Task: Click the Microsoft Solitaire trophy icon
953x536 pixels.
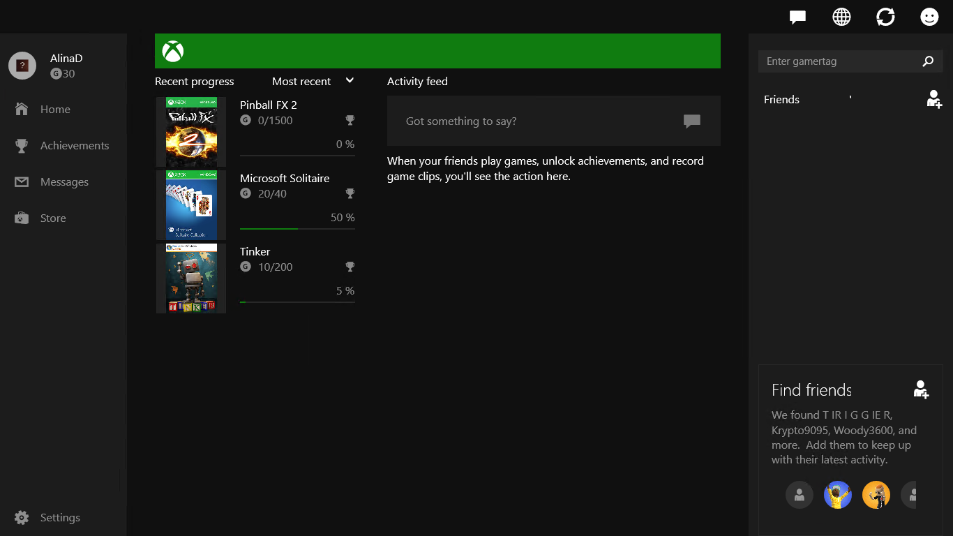Action: coord(350,193)
